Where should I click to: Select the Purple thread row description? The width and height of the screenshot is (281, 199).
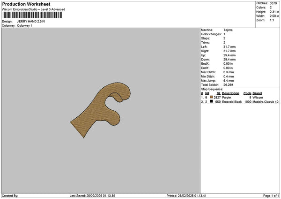[x=228, y=97]
